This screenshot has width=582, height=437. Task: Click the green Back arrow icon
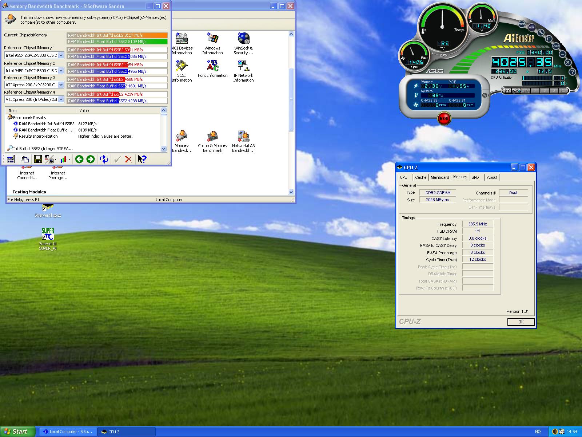[79, 159]
